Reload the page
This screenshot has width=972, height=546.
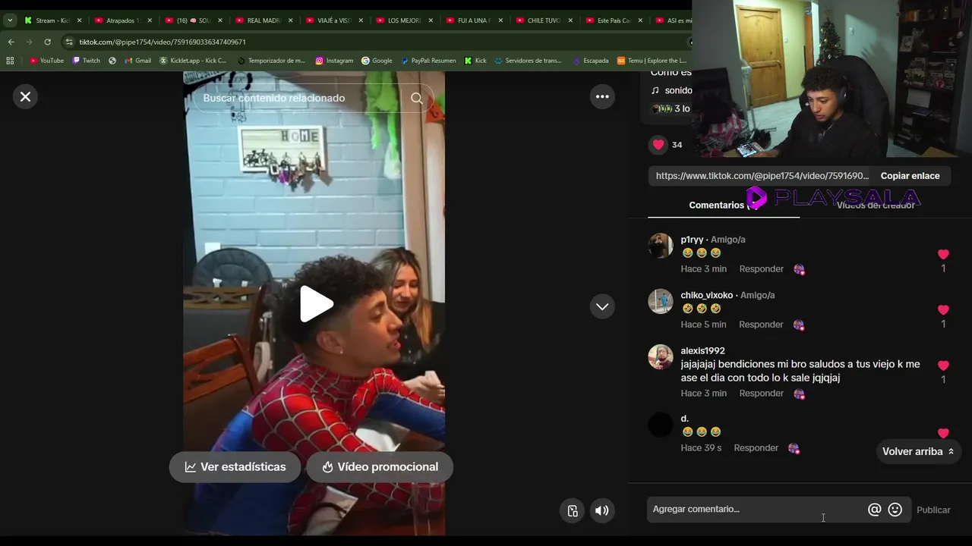pyautogui.click(x=47, y=42)
